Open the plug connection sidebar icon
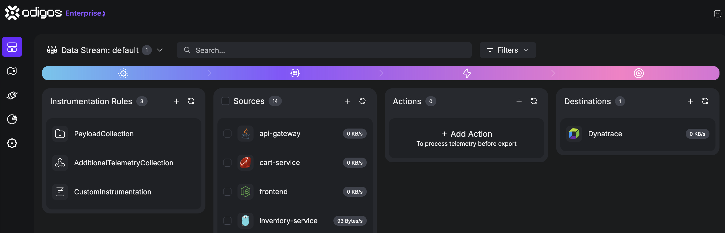 [12, 95]
